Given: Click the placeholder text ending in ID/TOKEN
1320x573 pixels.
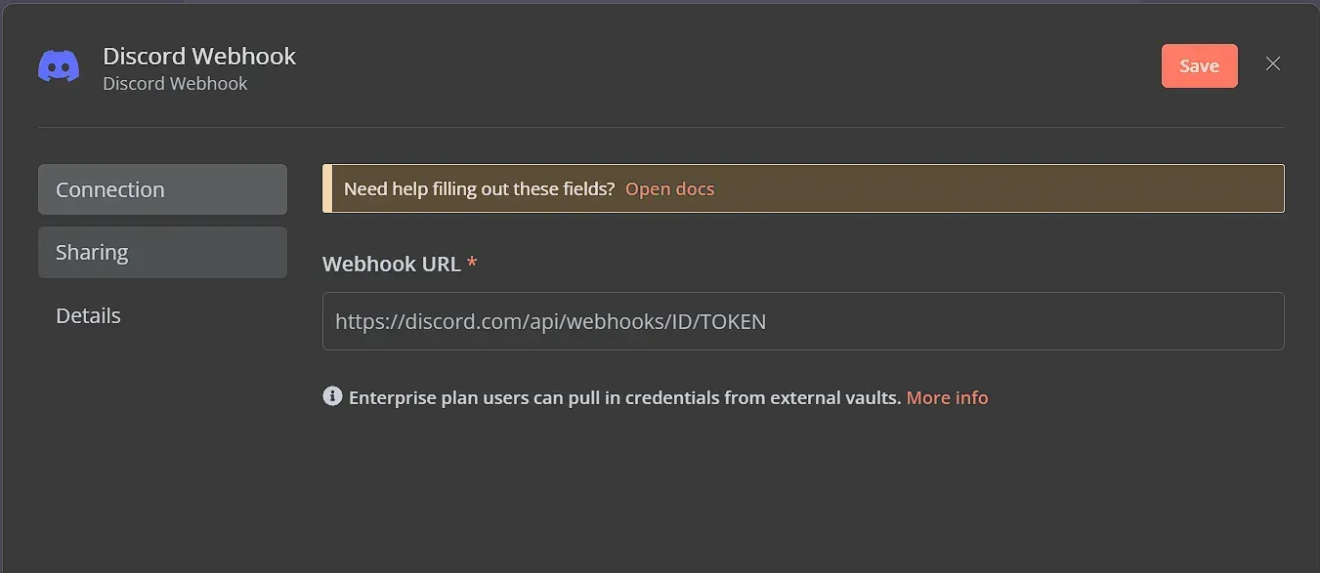Looking at the screenshot, I should [x=550, y=321].
